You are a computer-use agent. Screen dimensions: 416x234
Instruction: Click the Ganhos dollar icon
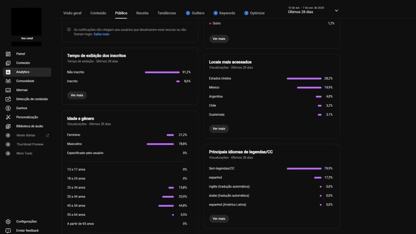[8, 108]
